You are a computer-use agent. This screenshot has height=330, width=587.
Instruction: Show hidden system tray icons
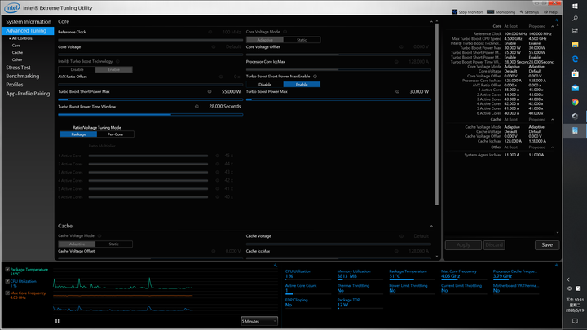click(x=568, y=279)
